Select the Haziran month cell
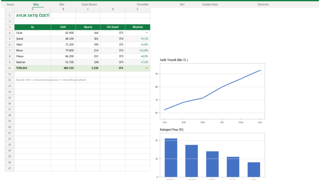Viewport: 320px width, 180px height. (x=32, y=62)
